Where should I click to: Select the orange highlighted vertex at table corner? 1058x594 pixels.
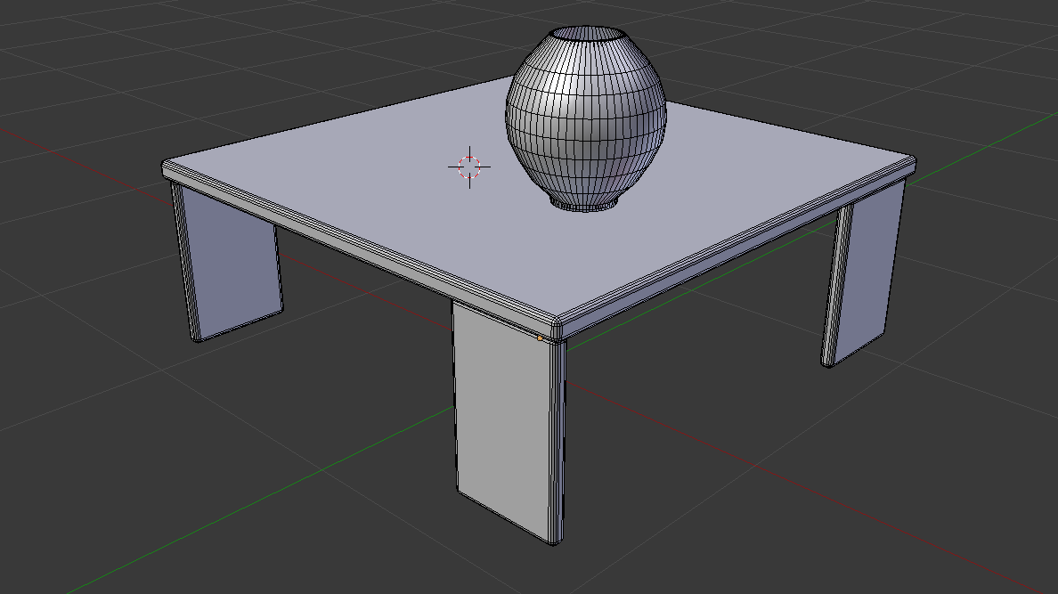(x=540, y=338)
